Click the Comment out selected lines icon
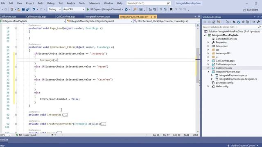Viewport: 262px width, 147px height. [x=160, y=9]
